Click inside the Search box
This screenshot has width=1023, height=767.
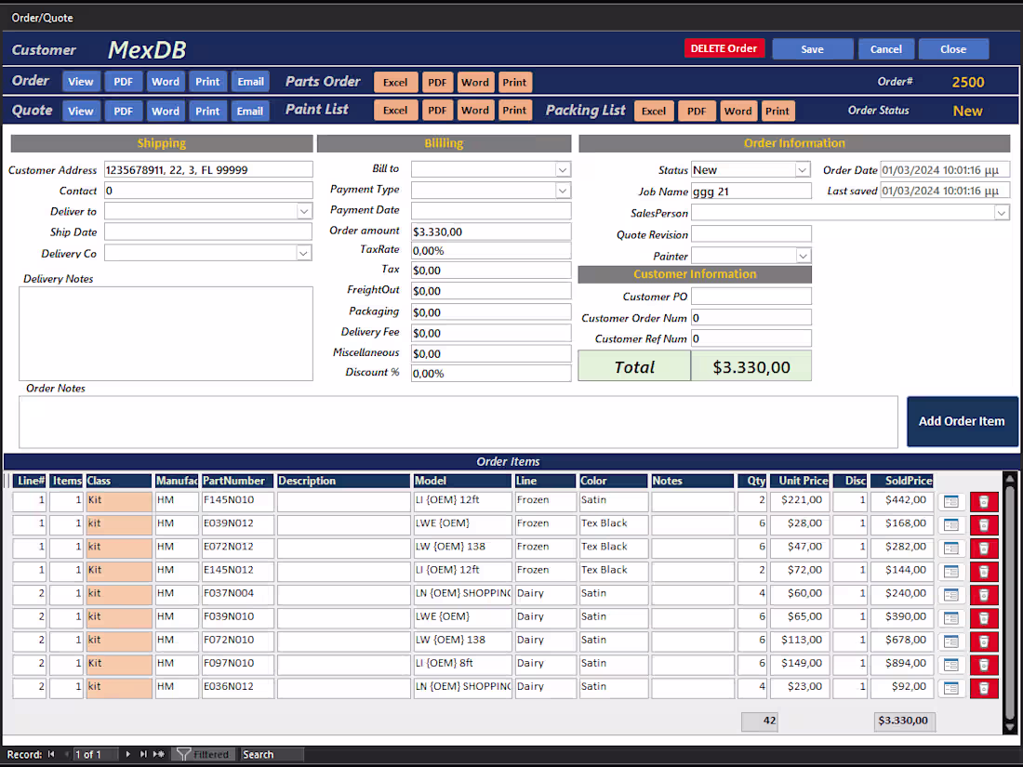click(270, 754)
